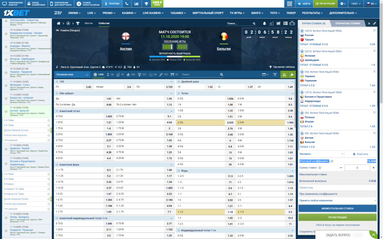Open the QR code icon
This screenshot has width=383, height=239.
coord(290,4)
